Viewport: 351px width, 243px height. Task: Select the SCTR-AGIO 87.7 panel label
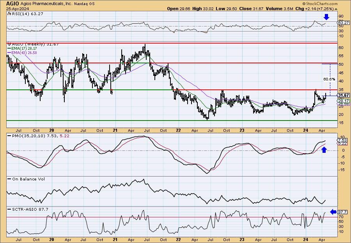click(x=30, y=209)
